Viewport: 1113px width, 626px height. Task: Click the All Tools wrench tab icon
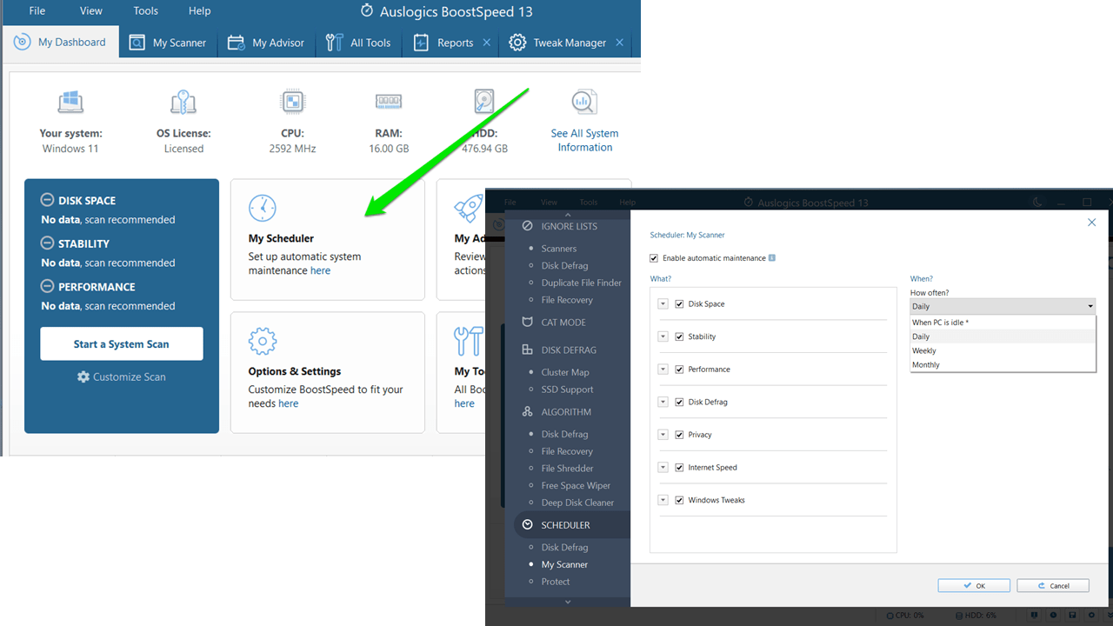[x=334, y=43]
